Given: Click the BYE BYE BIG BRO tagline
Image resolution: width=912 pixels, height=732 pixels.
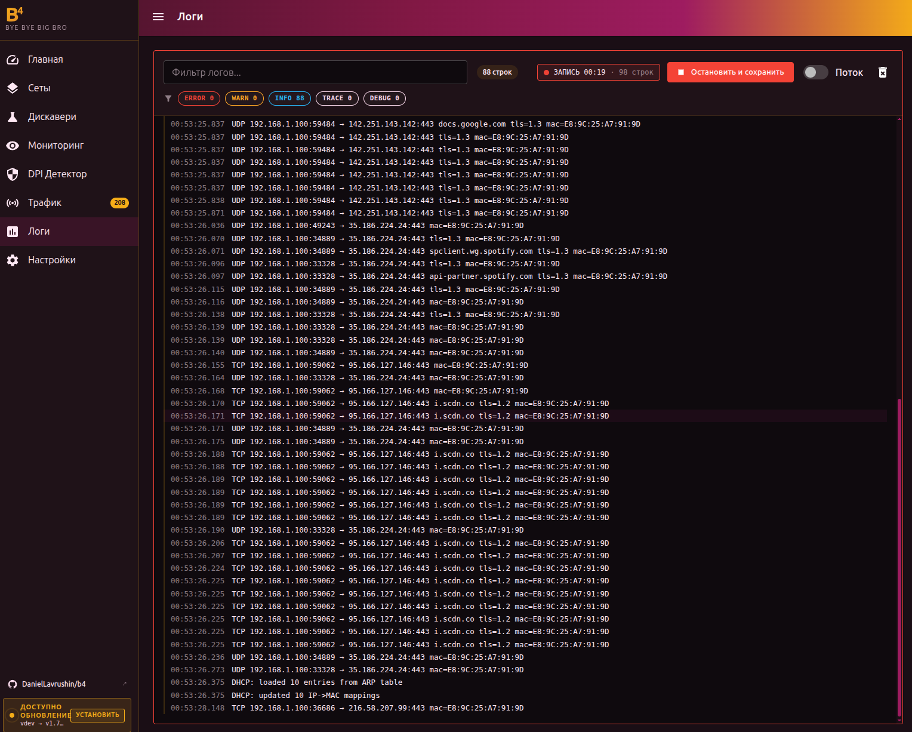Looking at the screenshot, I should click(x=36, y=27).
